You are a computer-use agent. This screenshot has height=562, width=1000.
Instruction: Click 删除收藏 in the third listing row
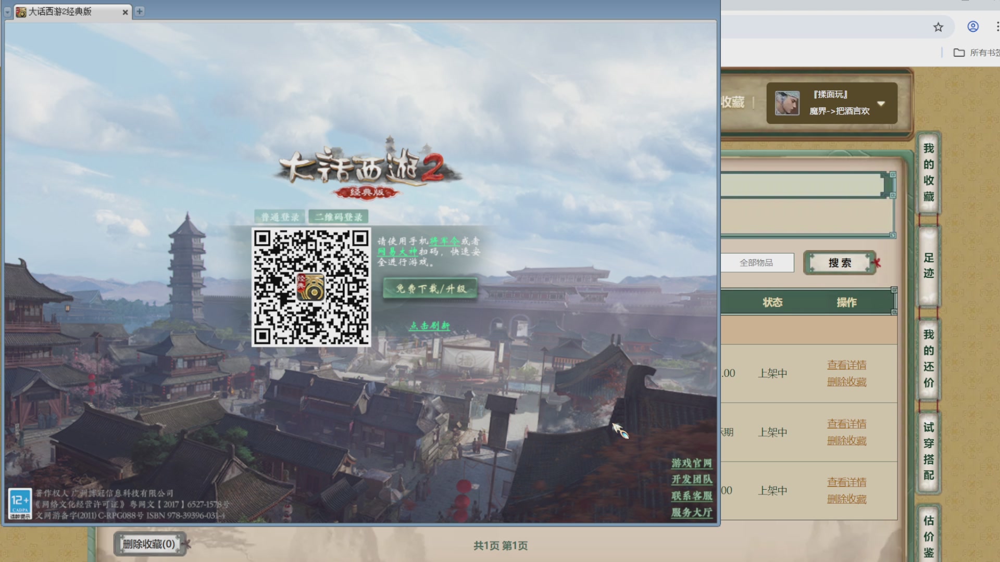point(847,499)
